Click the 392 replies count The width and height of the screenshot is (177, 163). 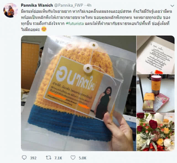click(x=33, y=158)
